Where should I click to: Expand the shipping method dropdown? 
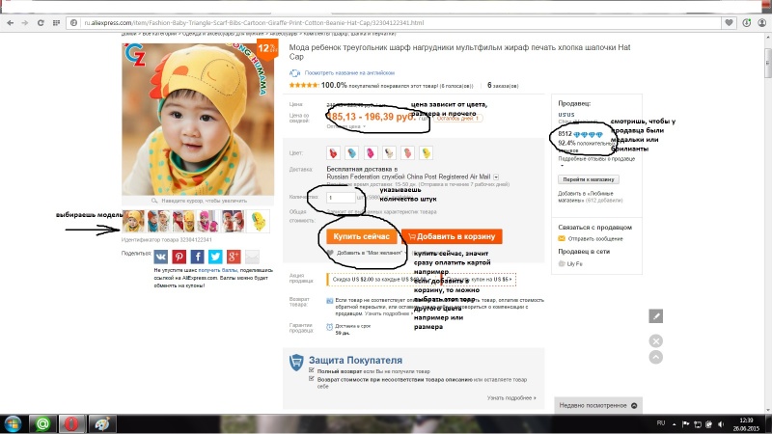496,176
